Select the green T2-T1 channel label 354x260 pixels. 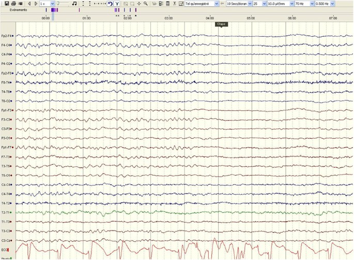(7, 212)
